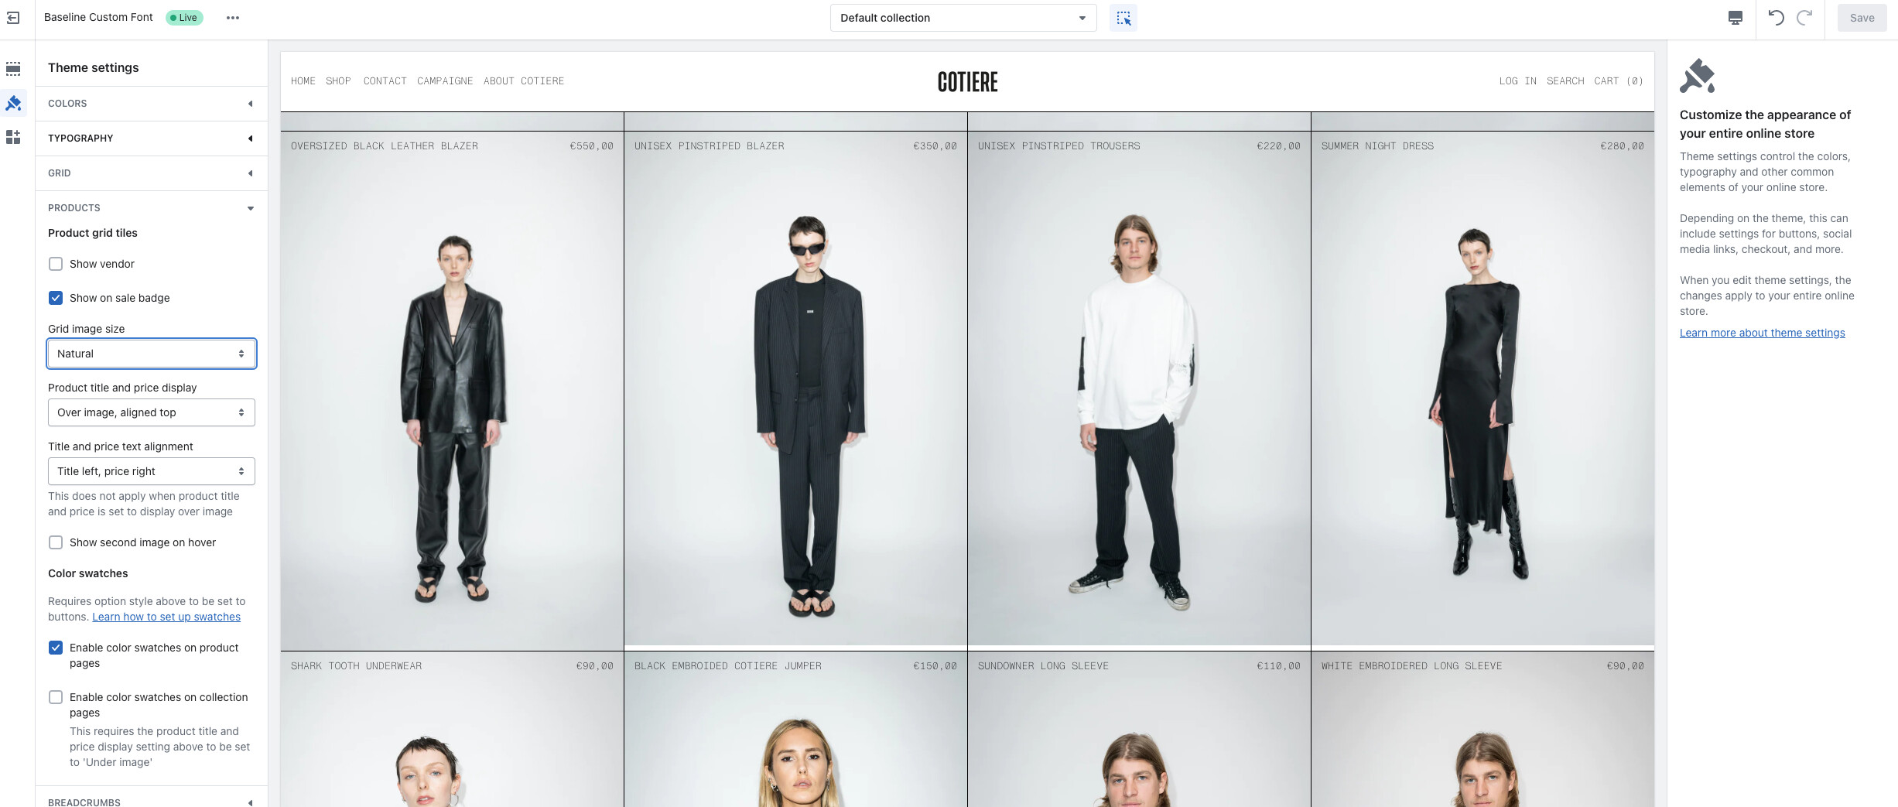
Task: Switch preview with desktop monitor icon
Action: coord(1736,18)
